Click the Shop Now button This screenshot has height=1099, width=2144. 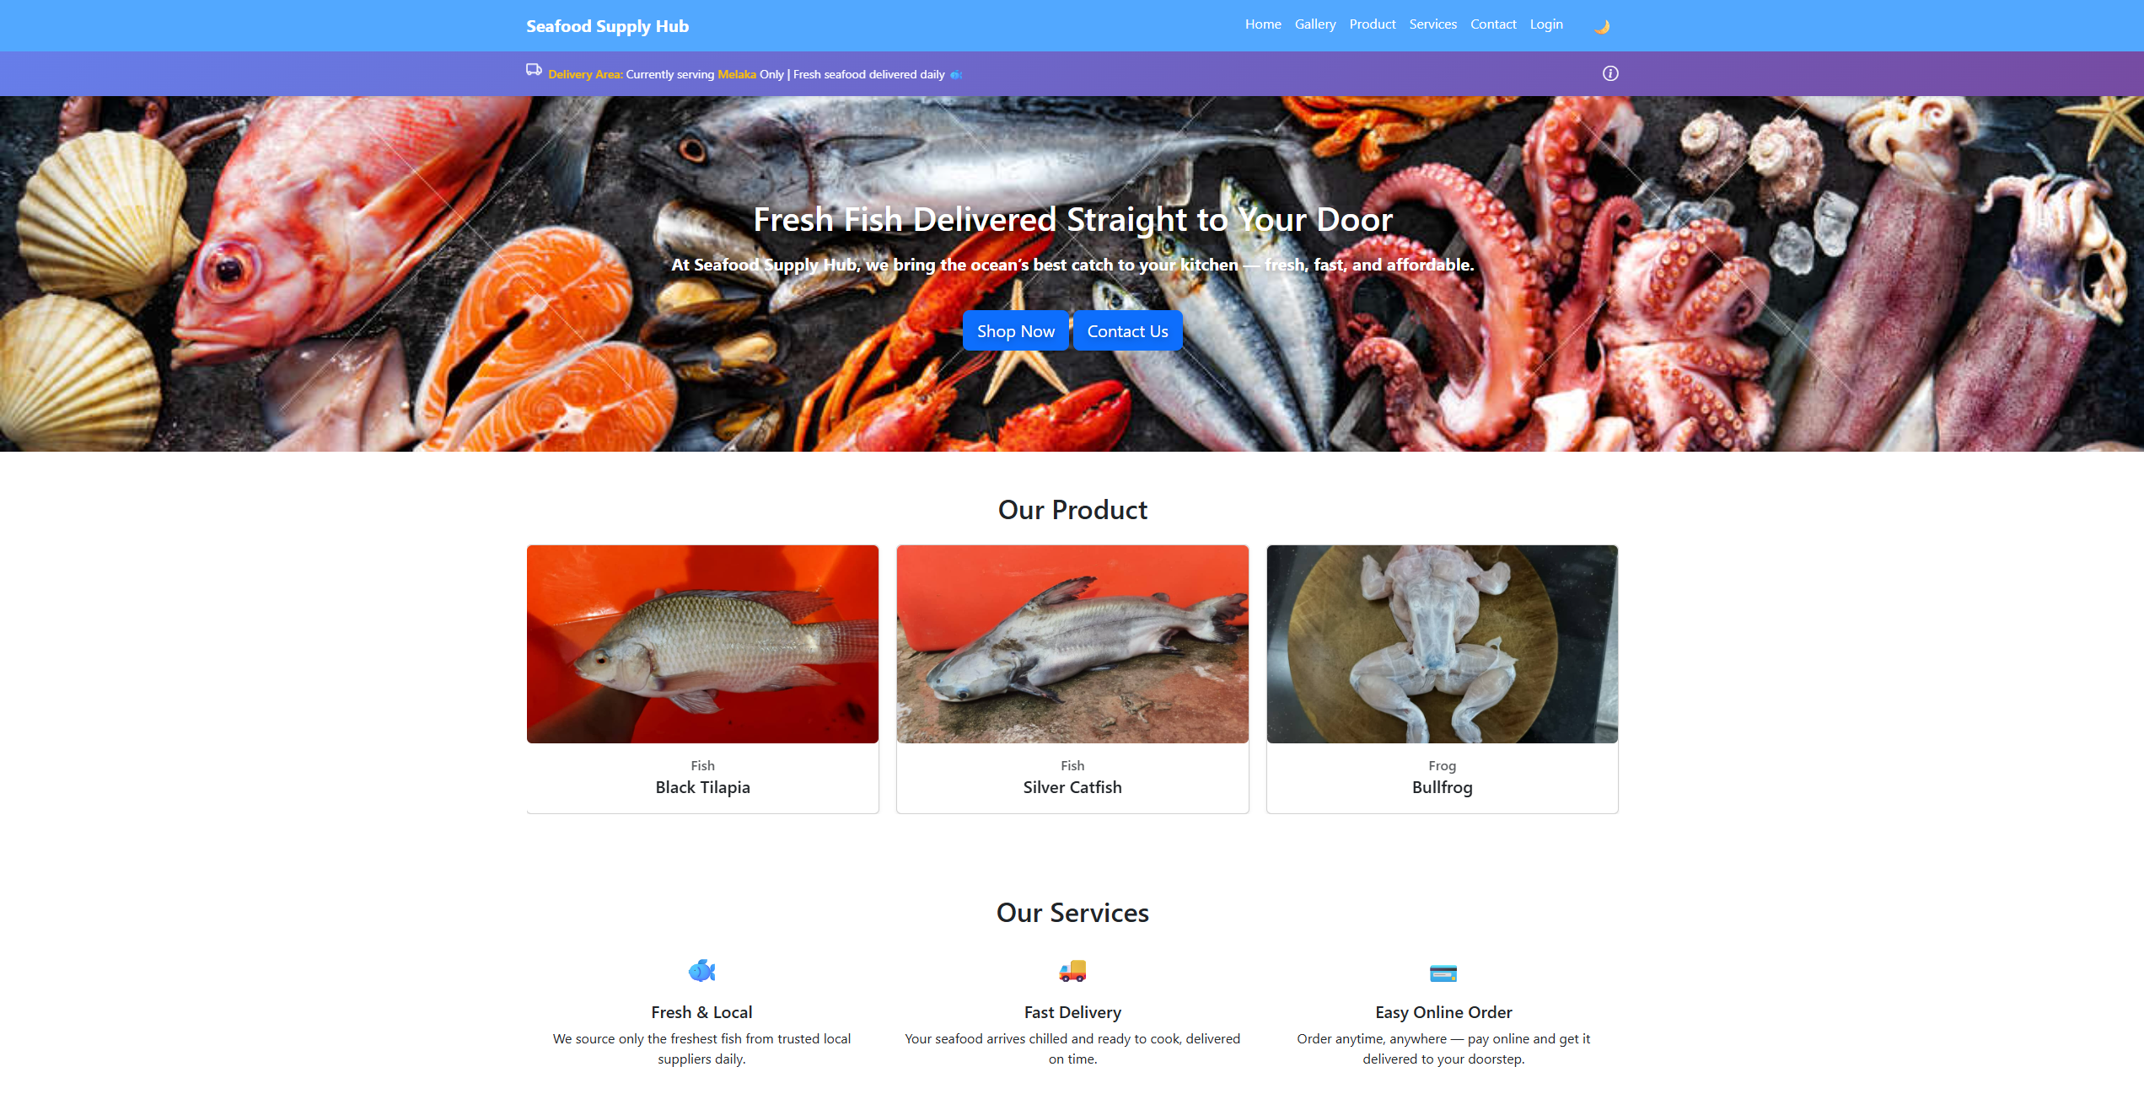[x=1015, y=330]
